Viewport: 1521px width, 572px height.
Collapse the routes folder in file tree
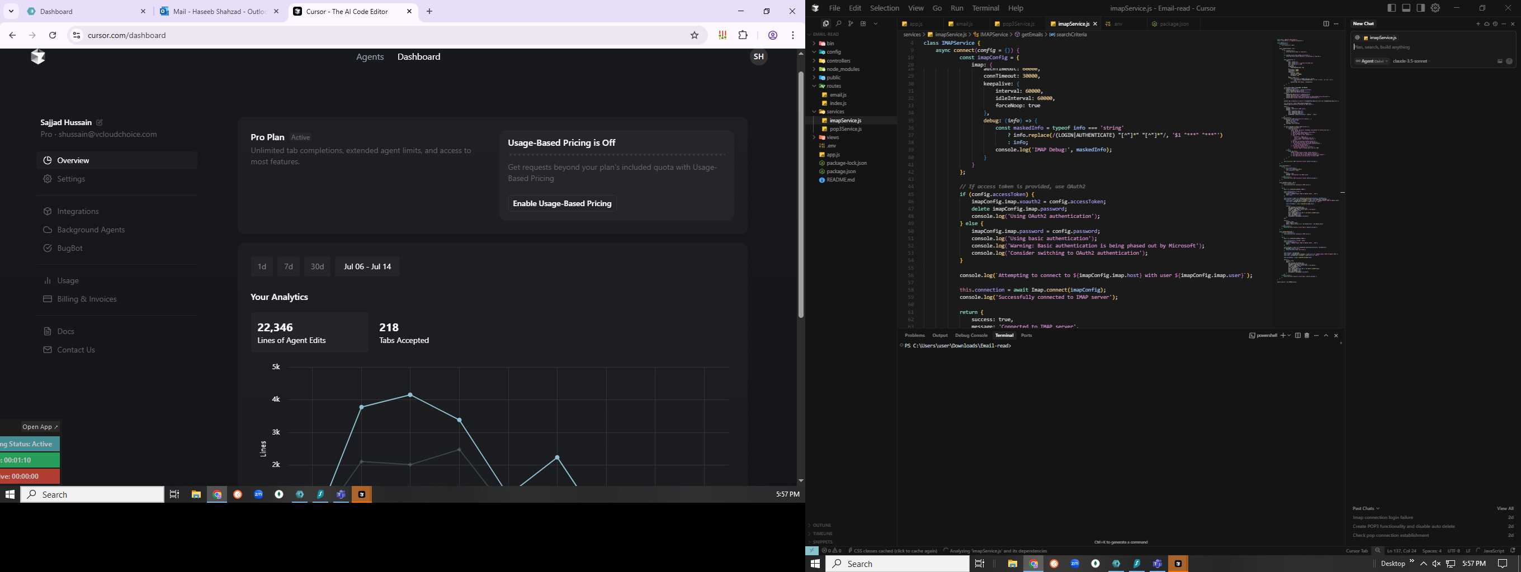pyautogui.click(x=852, y=86)
